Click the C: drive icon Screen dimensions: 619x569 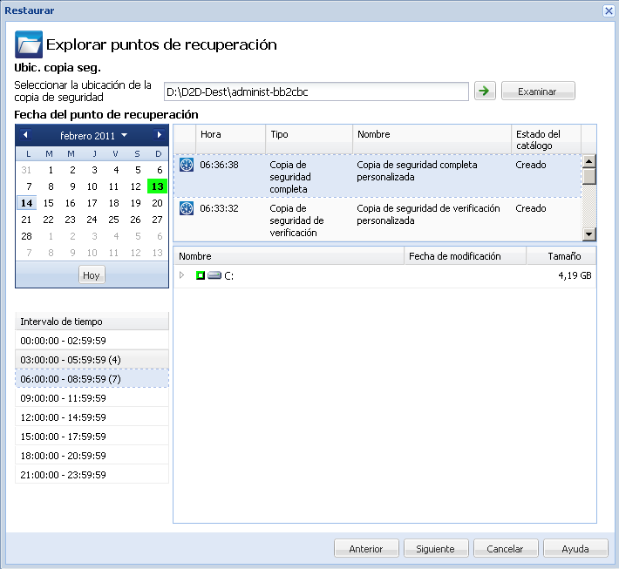pos(214,275)
